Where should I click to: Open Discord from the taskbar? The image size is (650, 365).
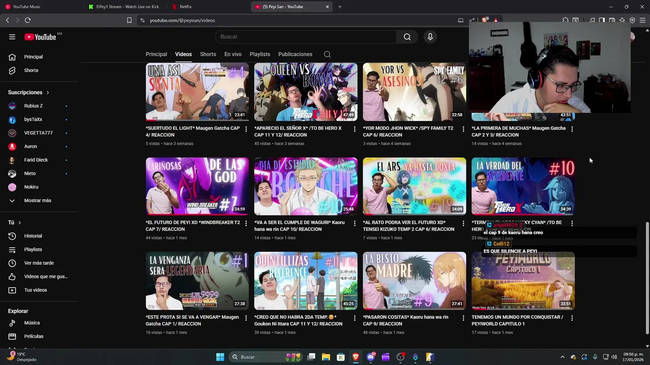371,357
